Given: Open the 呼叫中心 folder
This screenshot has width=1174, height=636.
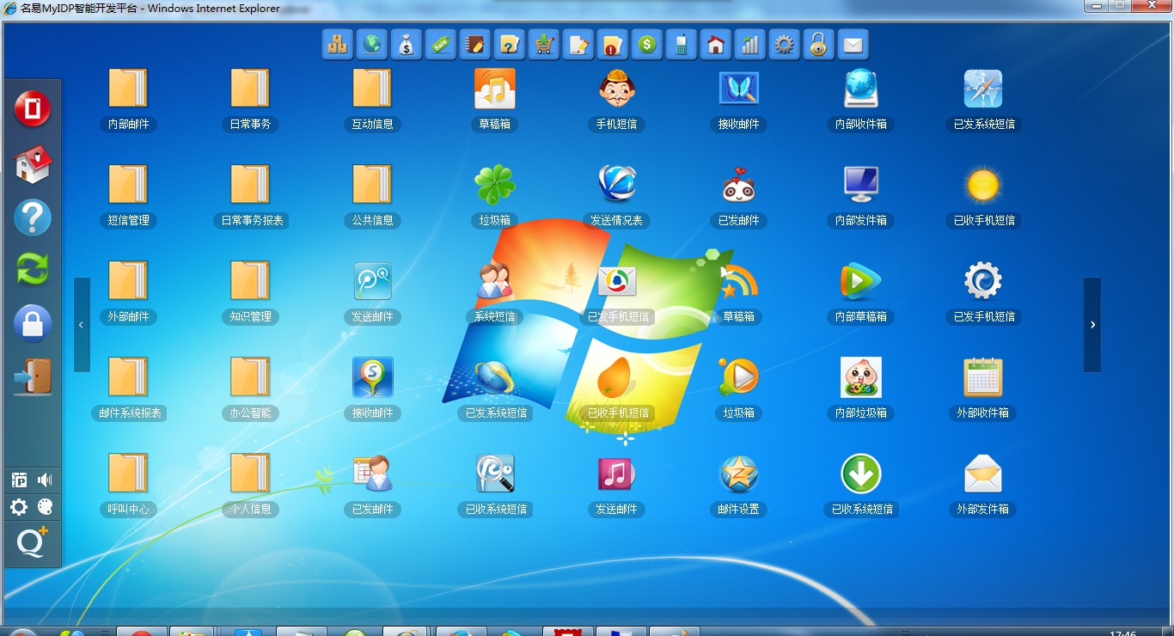Looking at the screenshot, I should [x=128, y=473].
